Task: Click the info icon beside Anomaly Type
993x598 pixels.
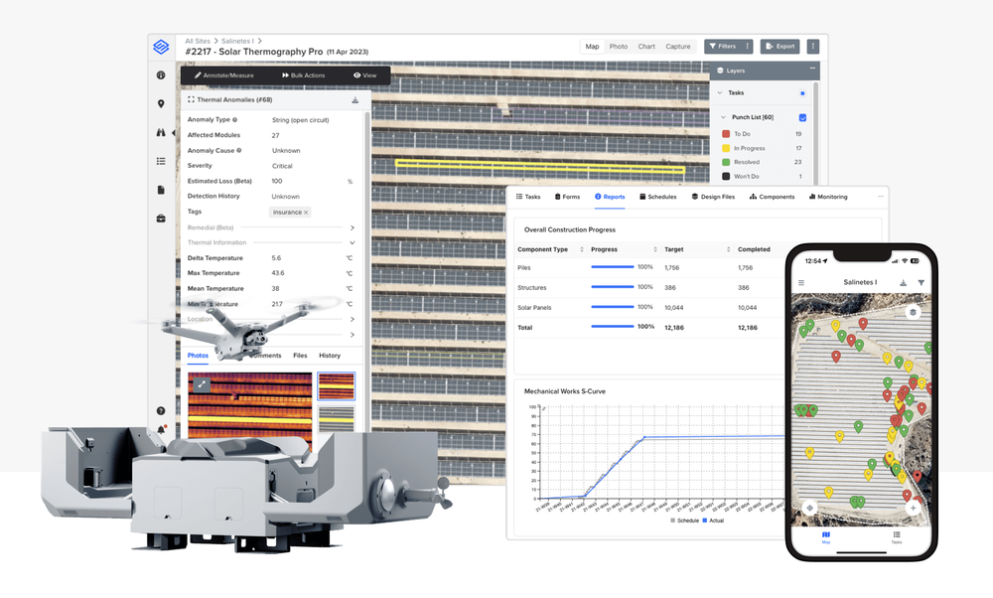Action: 235,120
